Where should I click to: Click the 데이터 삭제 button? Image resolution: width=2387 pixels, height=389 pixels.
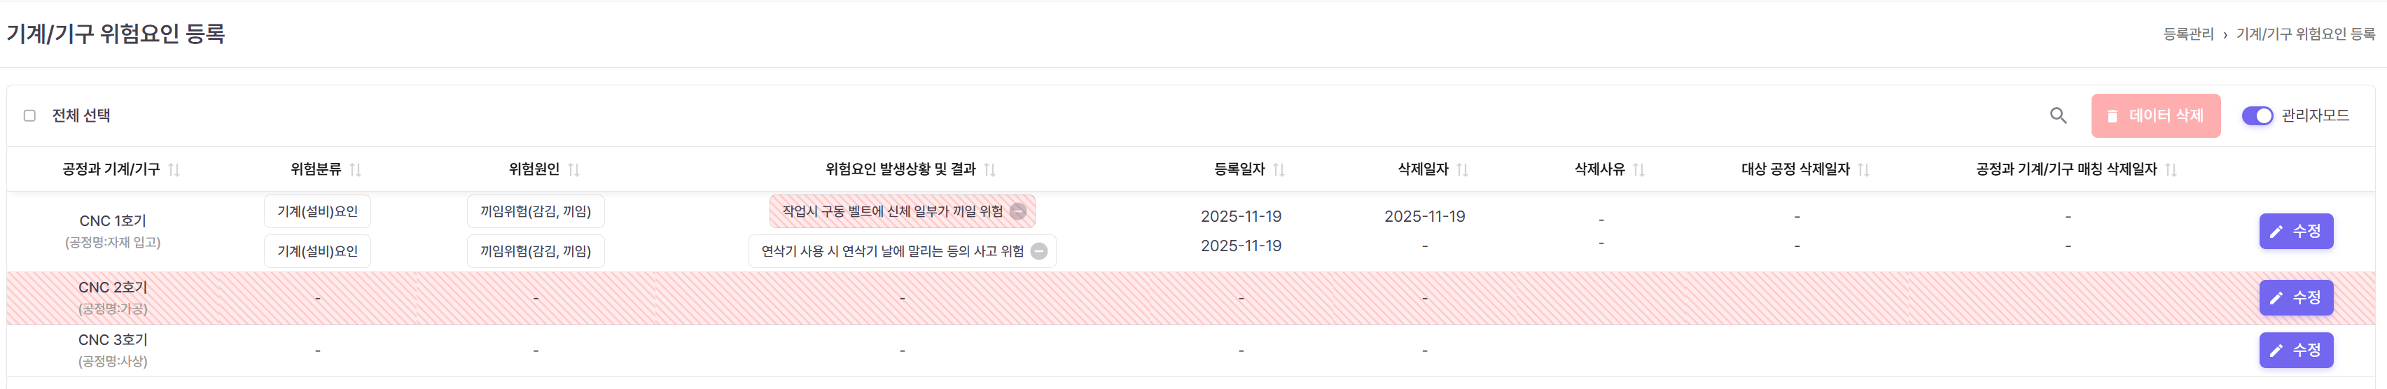coord(2155,115)
